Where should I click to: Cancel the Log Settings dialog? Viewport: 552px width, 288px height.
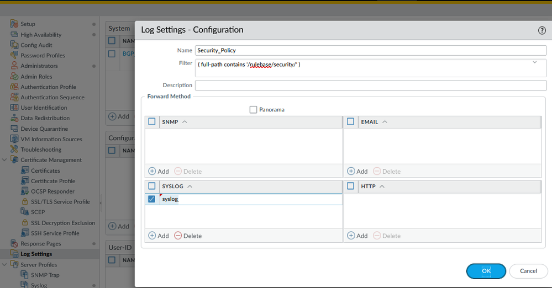click(528, 271)
